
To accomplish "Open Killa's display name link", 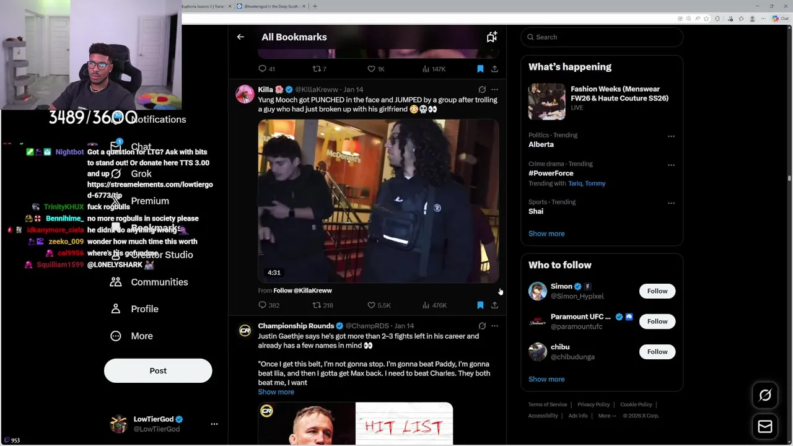I will point(266,90).
